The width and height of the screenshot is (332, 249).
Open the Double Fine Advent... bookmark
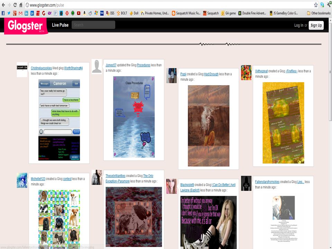252,13
